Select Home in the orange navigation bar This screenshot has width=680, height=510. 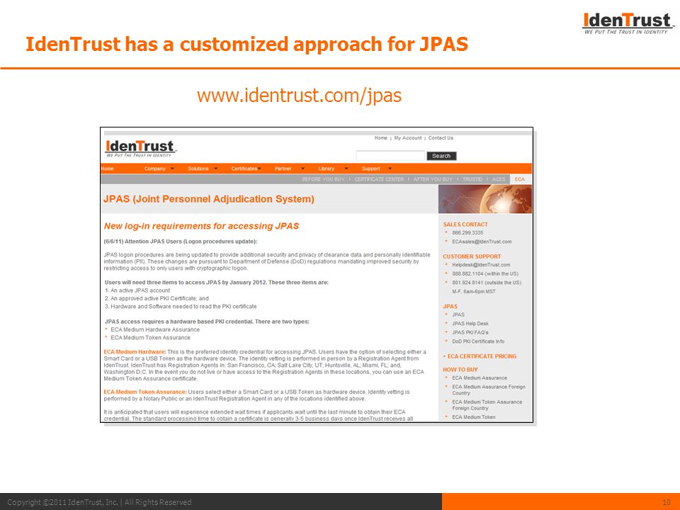[x=107, y=169]
